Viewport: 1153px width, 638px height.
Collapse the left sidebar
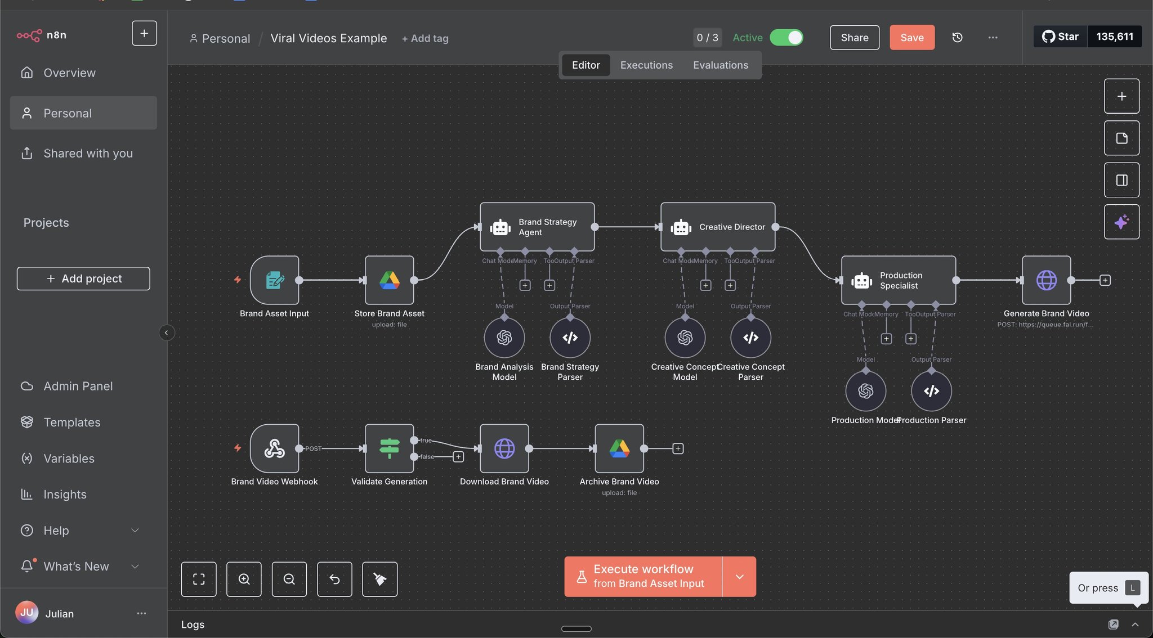coord(167,333)
